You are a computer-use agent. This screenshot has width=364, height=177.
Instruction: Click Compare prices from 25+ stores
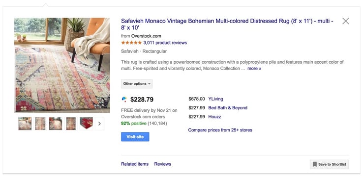click(x=220, y=130)
